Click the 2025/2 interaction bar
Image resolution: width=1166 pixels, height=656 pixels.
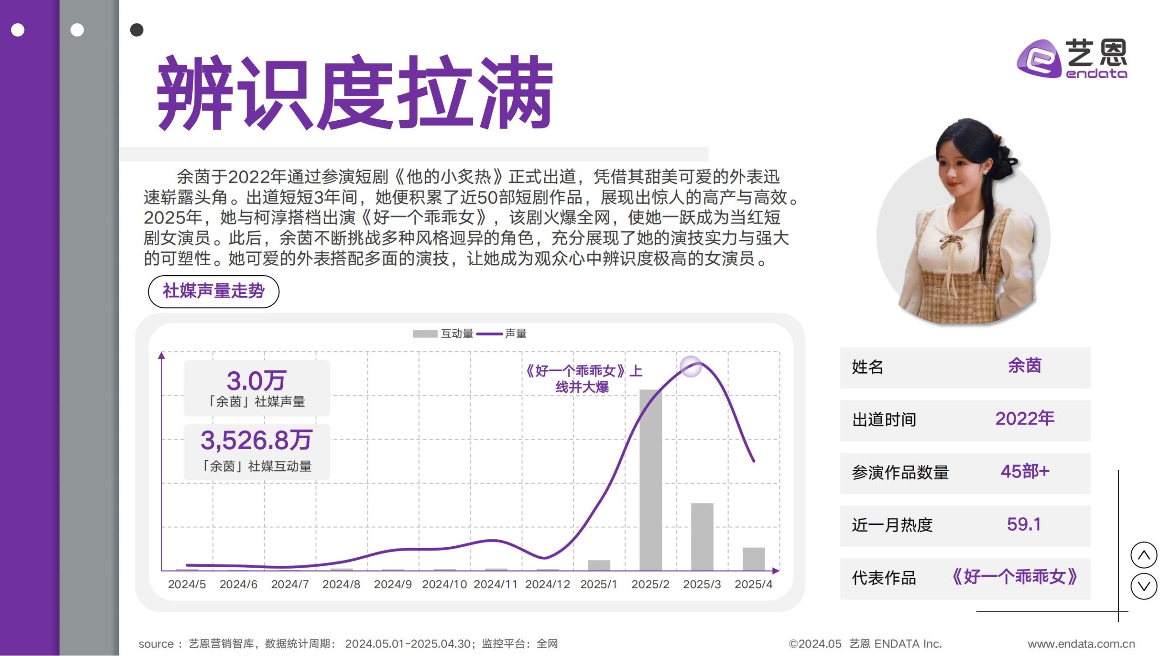[x=650, y=480]
